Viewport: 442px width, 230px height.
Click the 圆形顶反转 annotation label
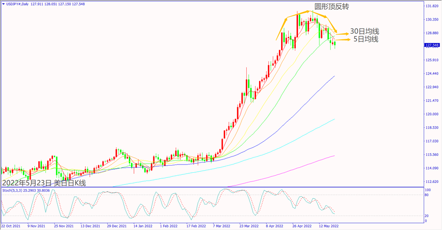(x=331, y=7)
